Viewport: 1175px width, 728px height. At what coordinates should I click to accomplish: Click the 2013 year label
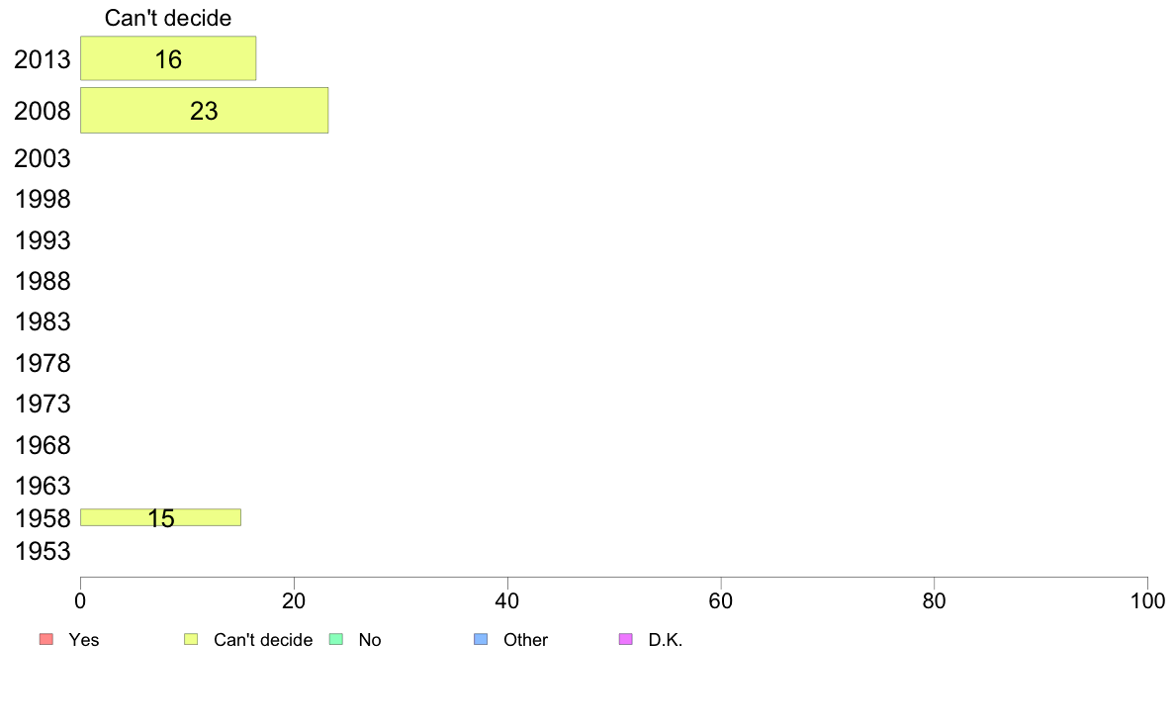click(x=43, y=60)
